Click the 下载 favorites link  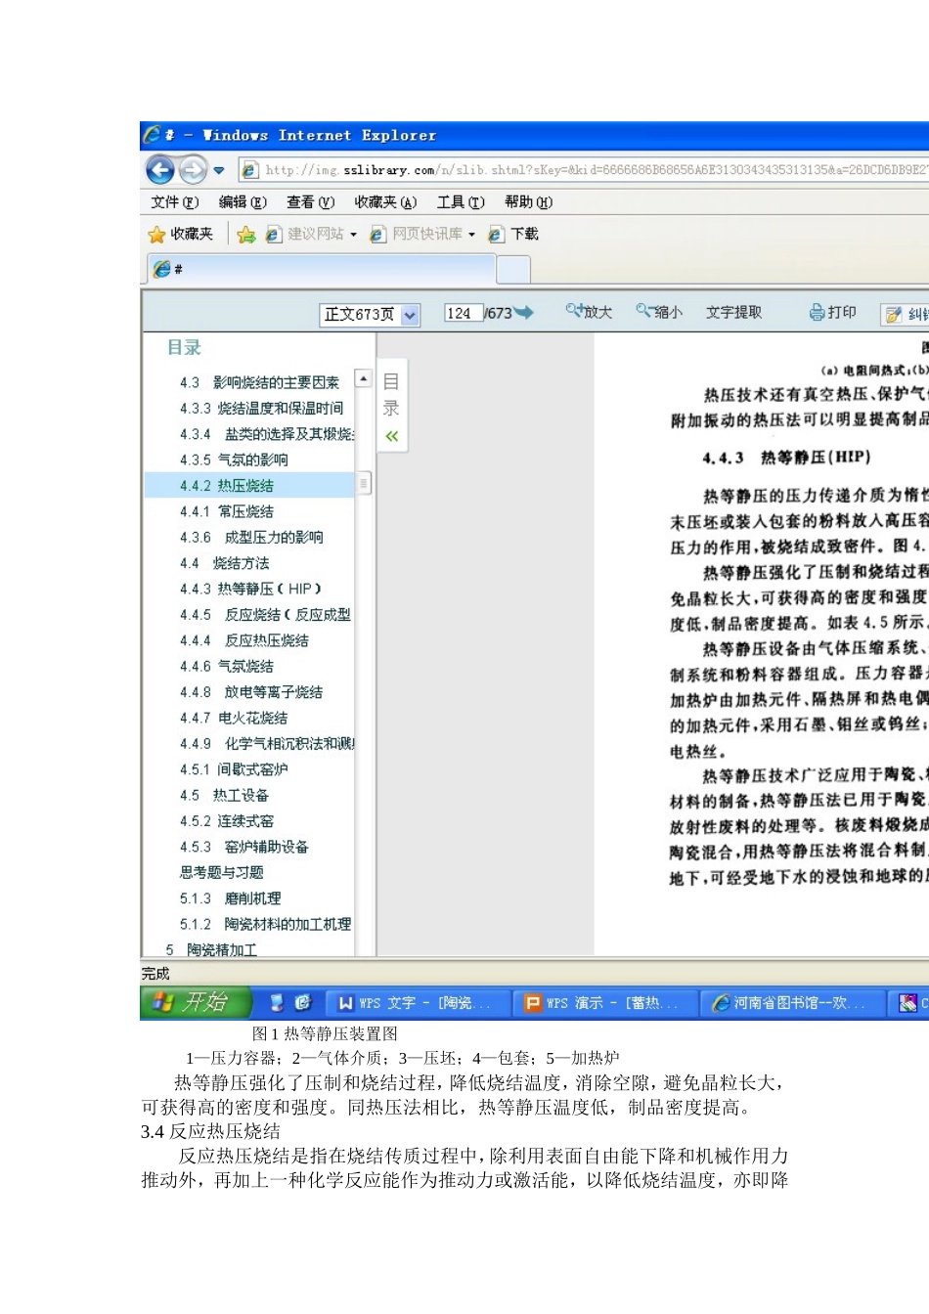(x=513, y=235)
